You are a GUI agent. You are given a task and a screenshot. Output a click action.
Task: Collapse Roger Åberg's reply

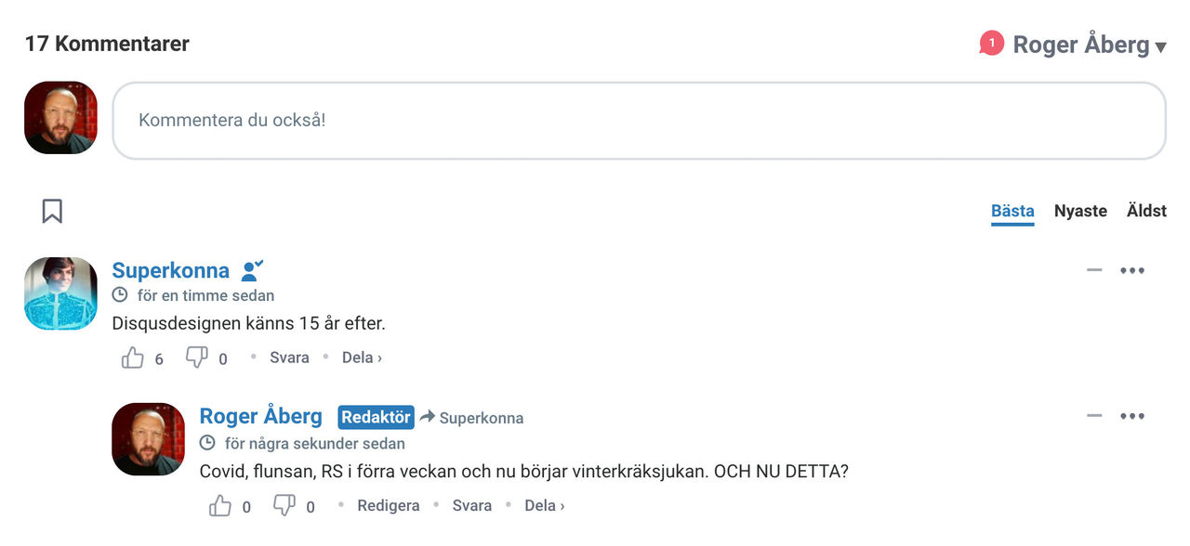click(1093, 416)
